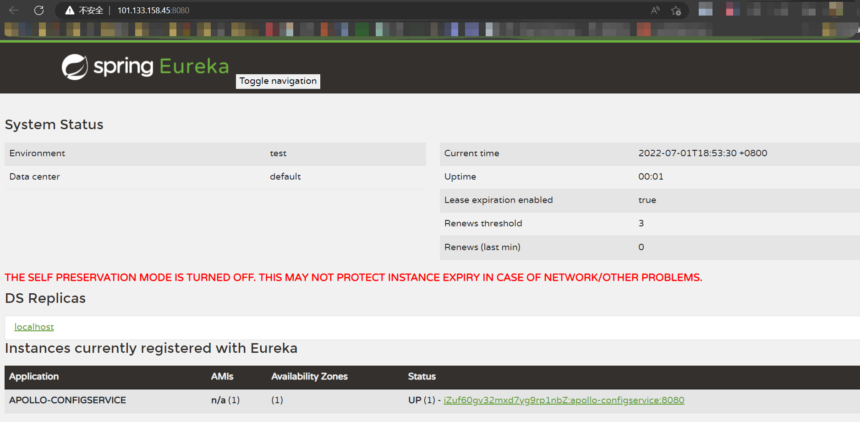Screen dimensions: 860x422
Task: Open the Read Aloud icon in address bar
Action: tap(655, 11)
